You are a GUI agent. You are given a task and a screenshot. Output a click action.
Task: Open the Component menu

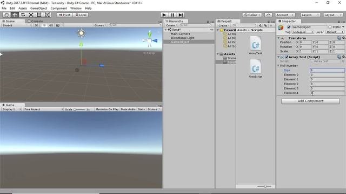click(x=59, y=8)
